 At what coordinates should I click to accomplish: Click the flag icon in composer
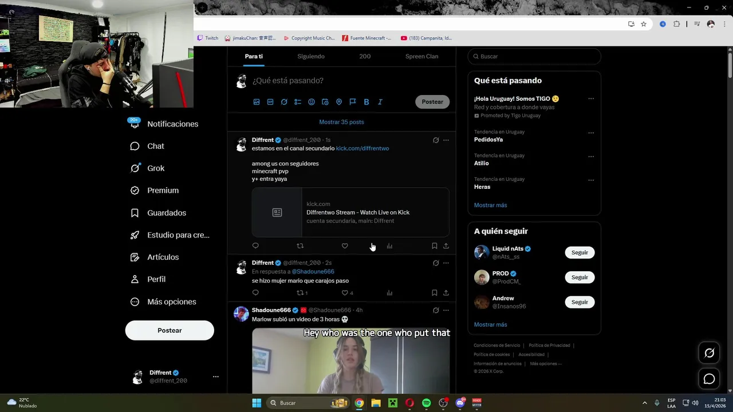point(353,102)
